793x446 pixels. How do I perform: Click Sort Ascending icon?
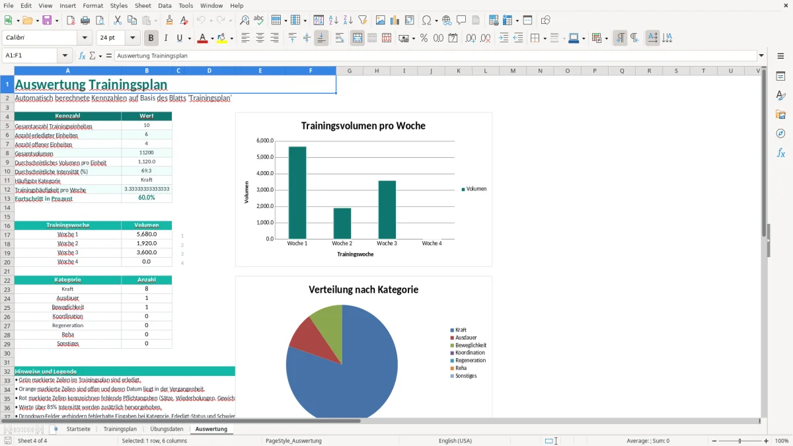coord(334,20)
